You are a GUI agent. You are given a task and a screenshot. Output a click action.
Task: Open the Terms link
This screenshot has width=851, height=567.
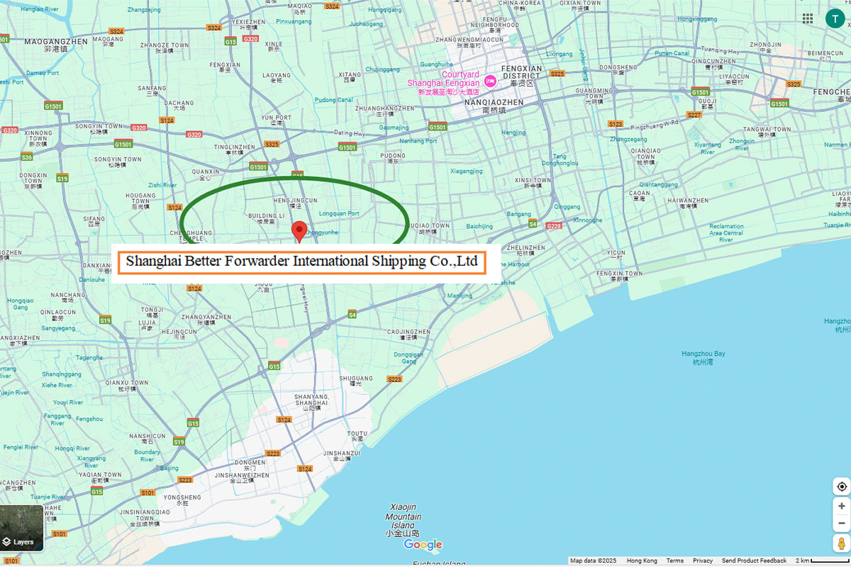[x=675, y=561]
